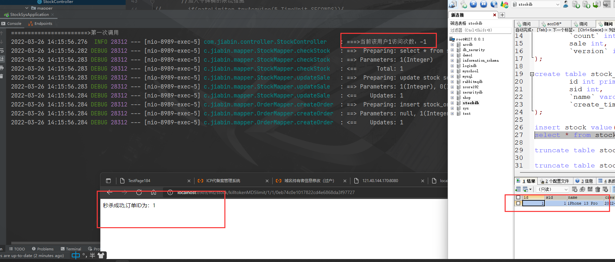This screenshot has width=615, height=262.
Task: Expand the stockdb database node
Action: click(452, 103)
